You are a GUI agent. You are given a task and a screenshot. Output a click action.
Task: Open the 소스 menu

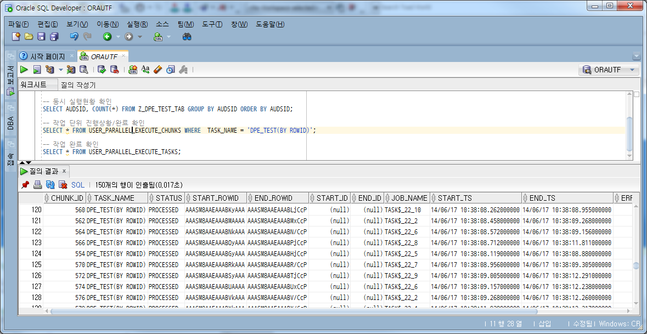pos(162,24)
